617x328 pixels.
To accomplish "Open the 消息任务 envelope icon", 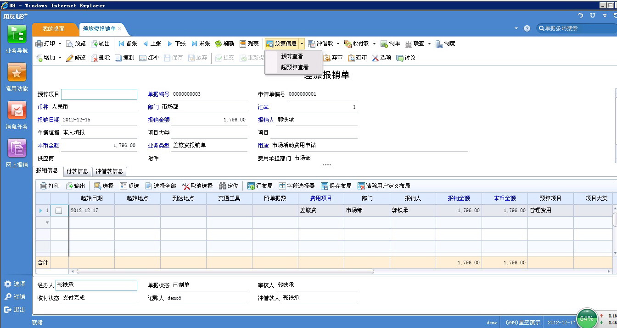I will coord(17,110).
